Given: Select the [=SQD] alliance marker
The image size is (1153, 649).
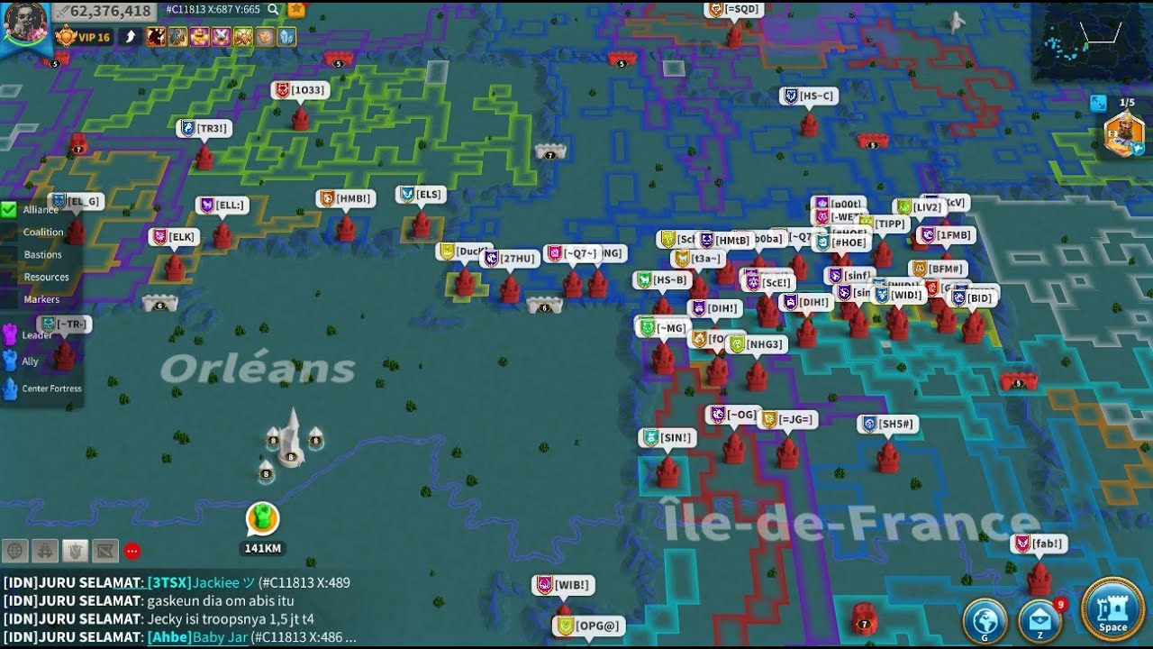Looking at the screenshot, I should coord(735,9).
